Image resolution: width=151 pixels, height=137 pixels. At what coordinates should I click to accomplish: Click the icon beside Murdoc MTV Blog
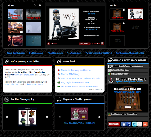(x=59, y=74)
